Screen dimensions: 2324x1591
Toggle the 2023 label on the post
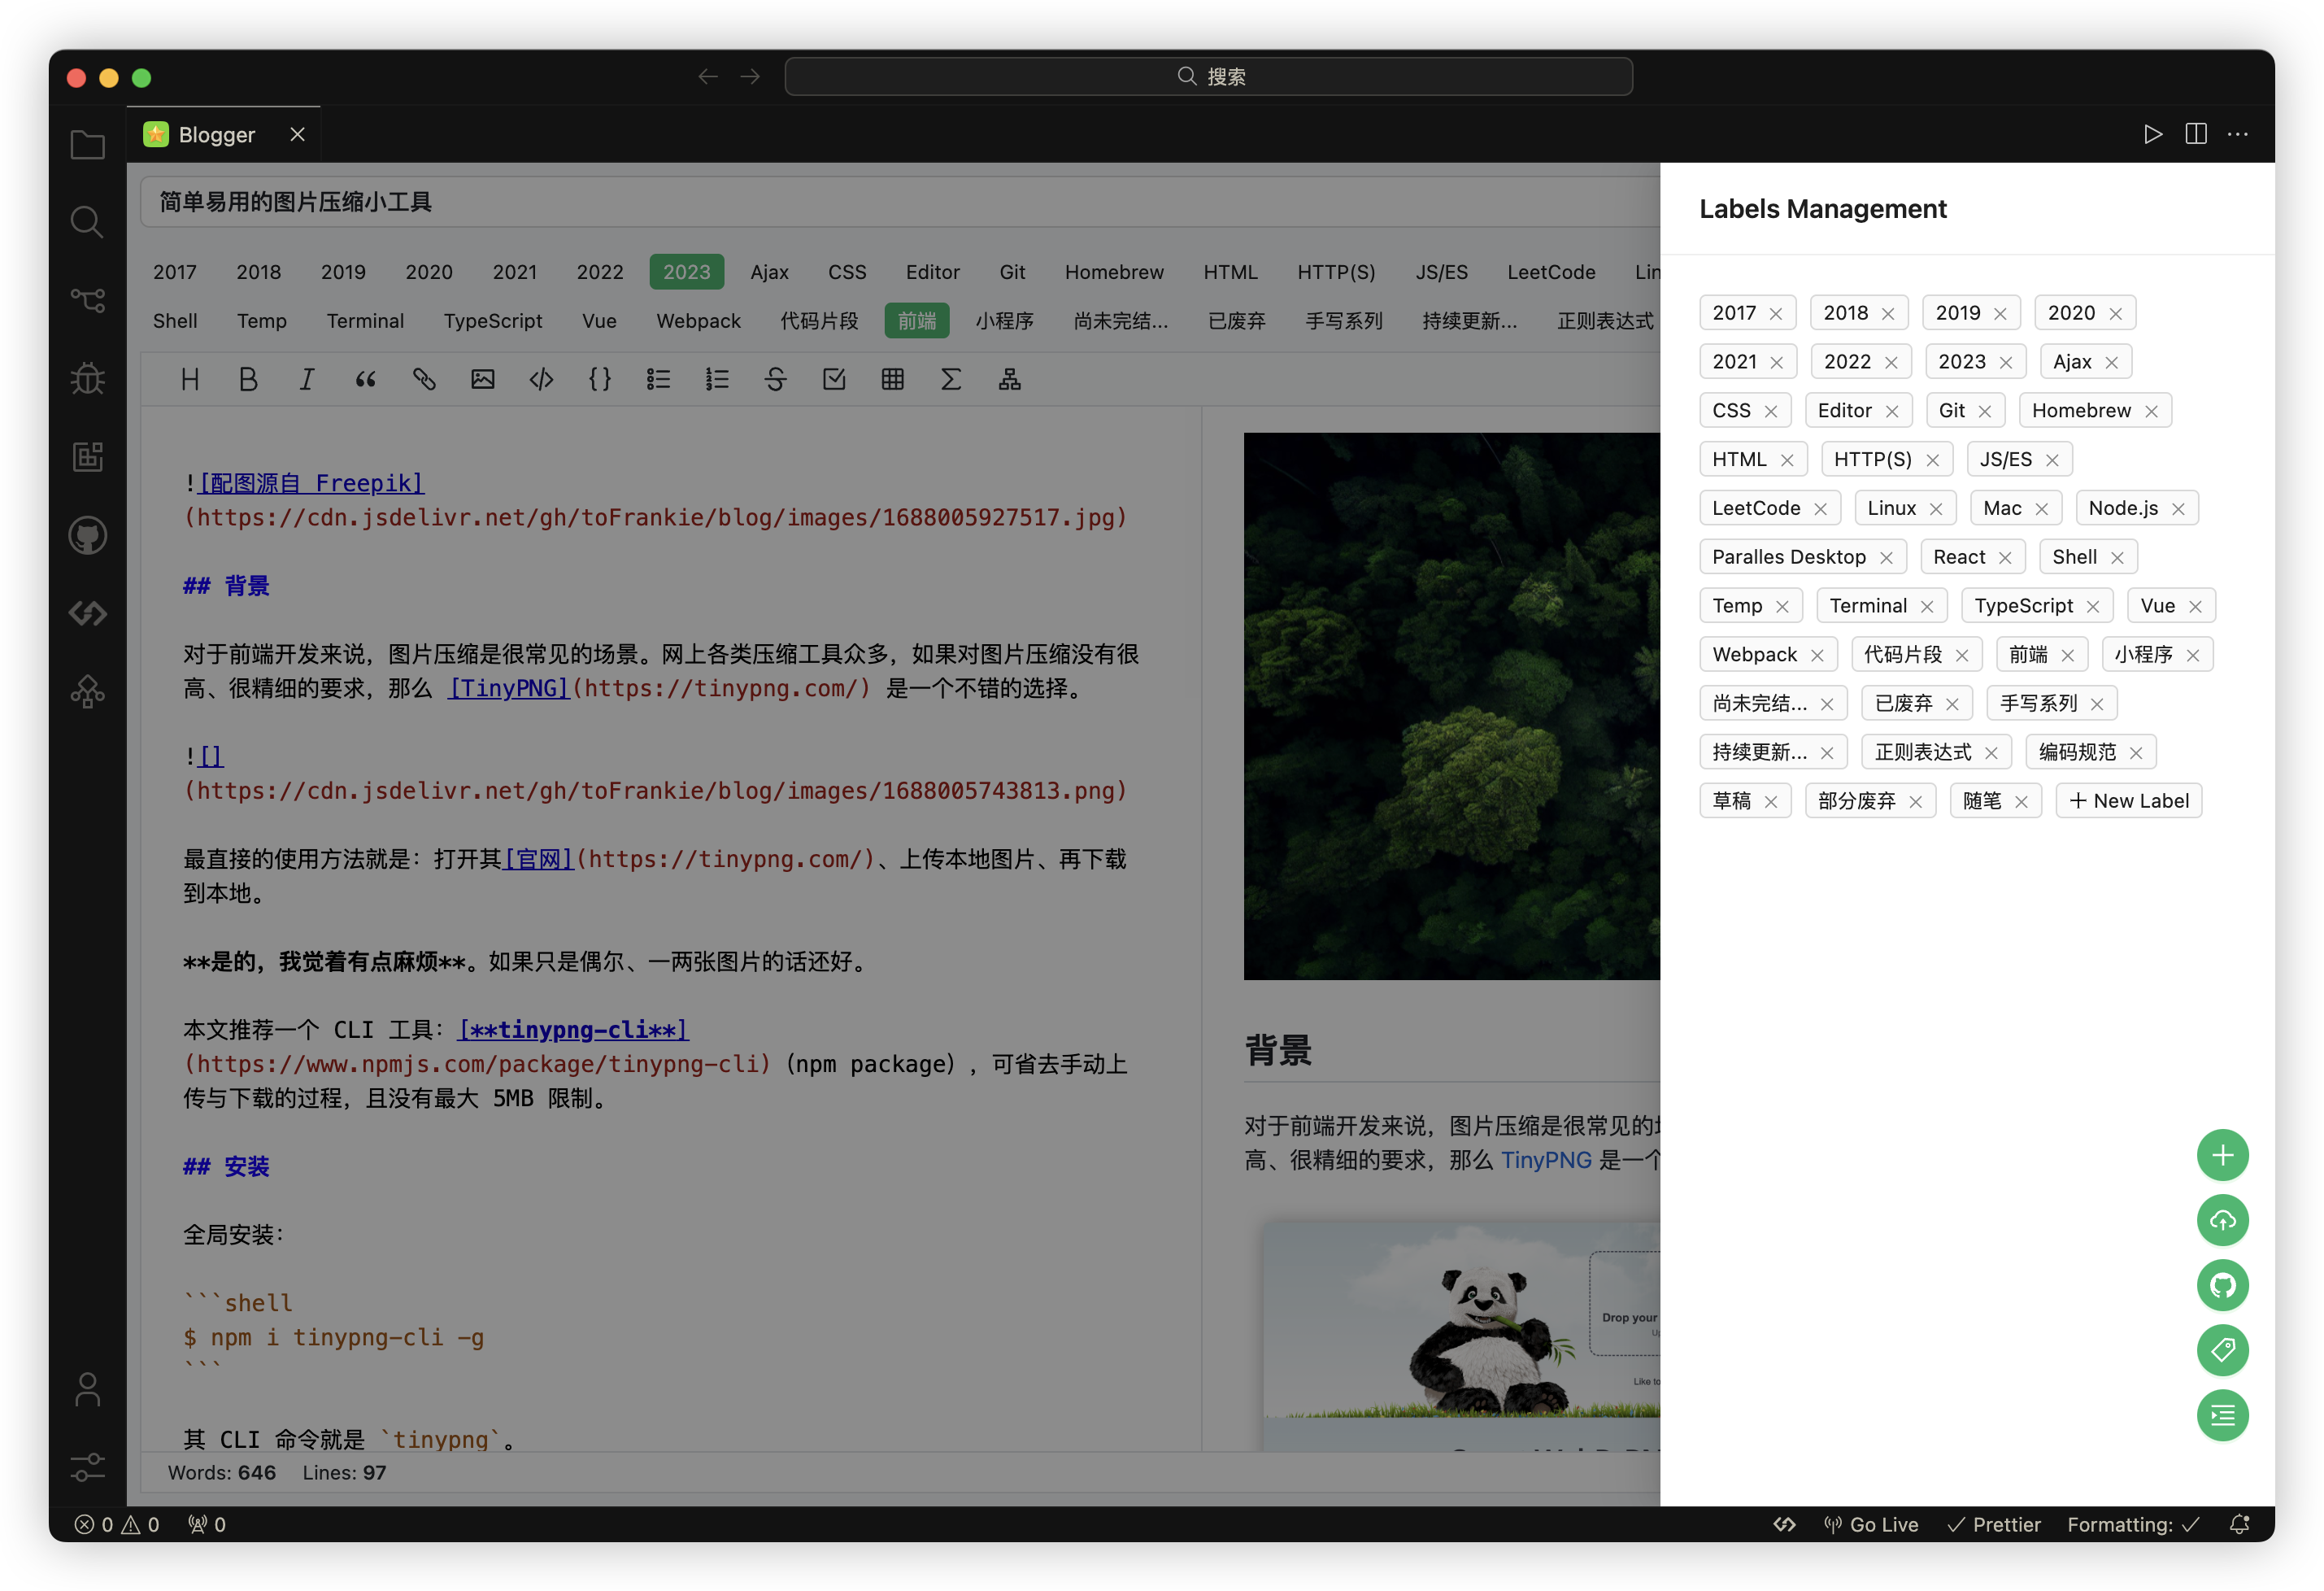pos(687,272)
